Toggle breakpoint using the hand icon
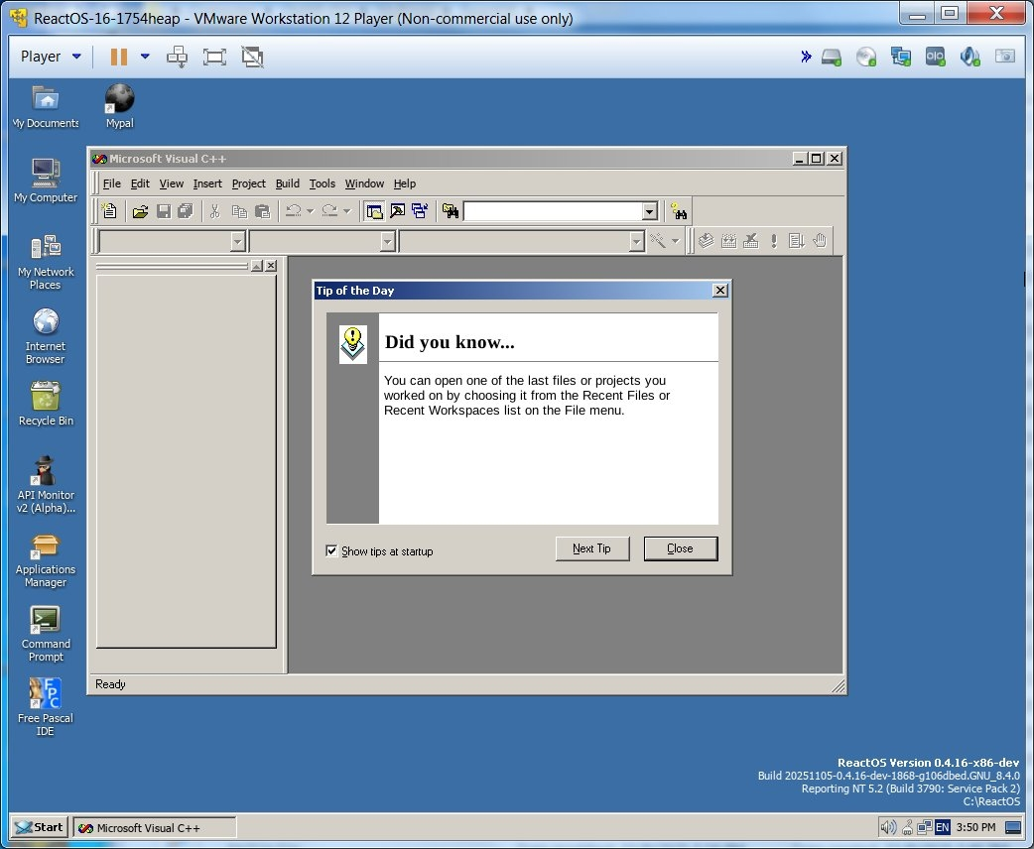 coord(820,240)
